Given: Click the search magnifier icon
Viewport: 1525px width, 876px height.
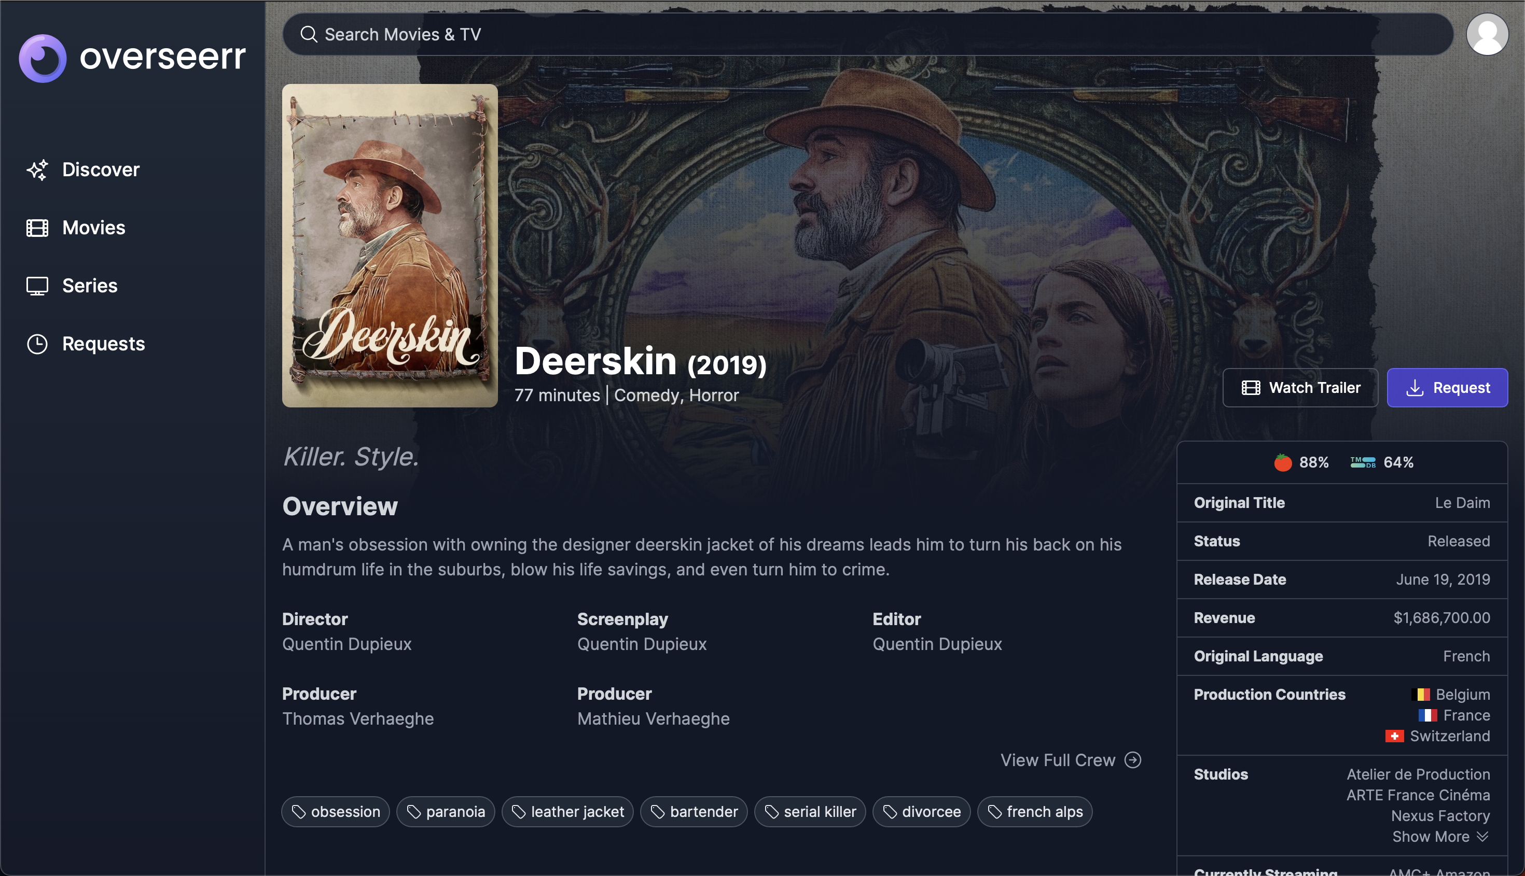Looking at the screenshot, I should (x=309, y=34).
